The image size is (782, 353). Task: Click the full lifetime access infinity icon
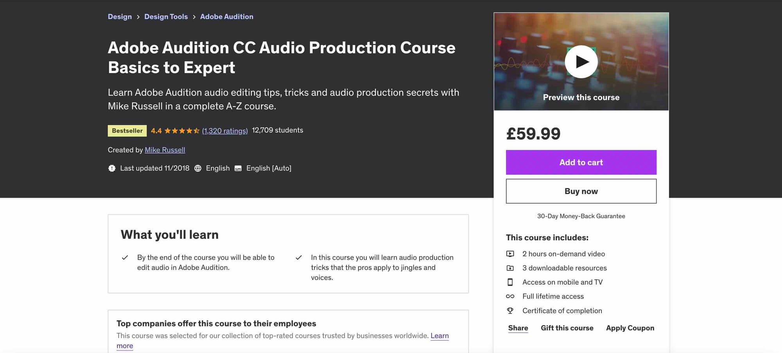point(510,296)
